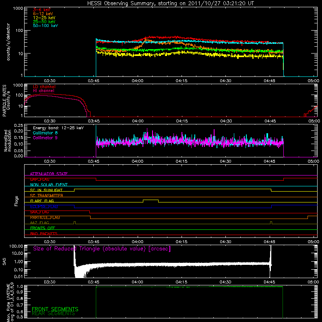Click the SC_IN_SUNLIGHT flag label
The image size is (322, 322).
(46, 190)
